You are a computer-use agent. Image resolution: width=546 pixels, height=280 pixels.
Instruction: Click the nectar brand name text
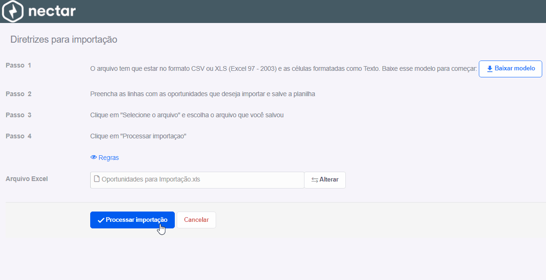[52, 11]
